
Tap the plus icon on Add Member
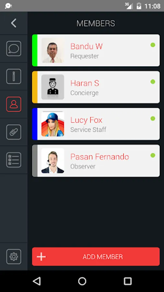click(41, 257)
